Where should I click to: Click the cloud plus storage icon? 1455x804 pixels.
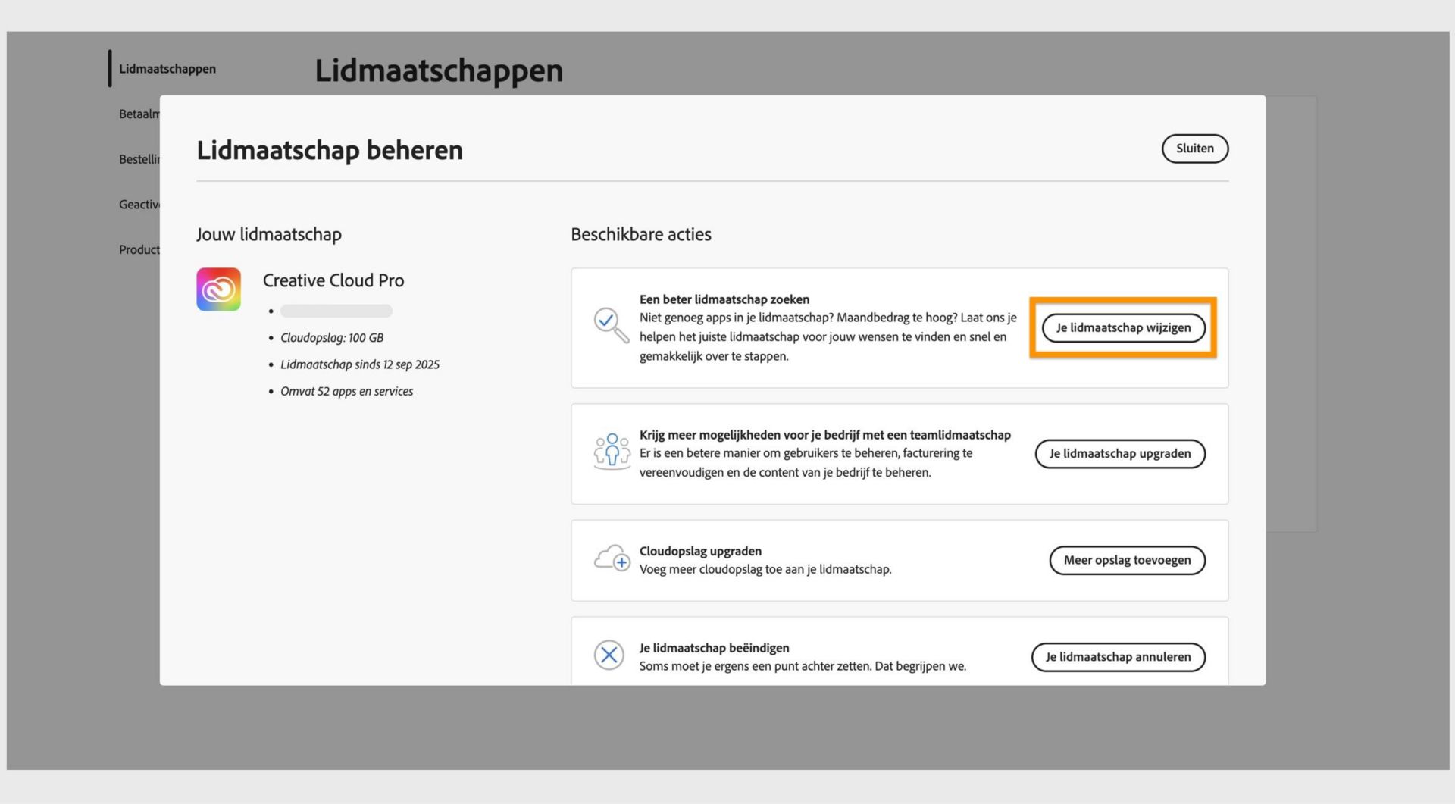pos(612,558)
